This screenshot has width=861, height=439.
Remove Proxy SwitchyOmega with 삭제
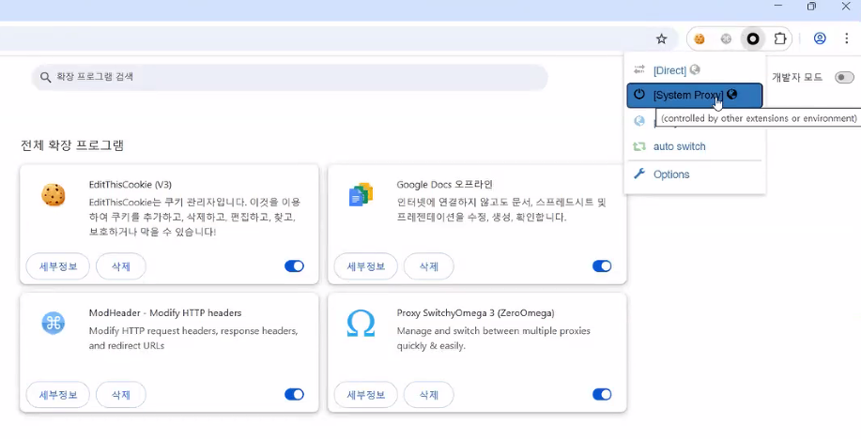(429, 395)
